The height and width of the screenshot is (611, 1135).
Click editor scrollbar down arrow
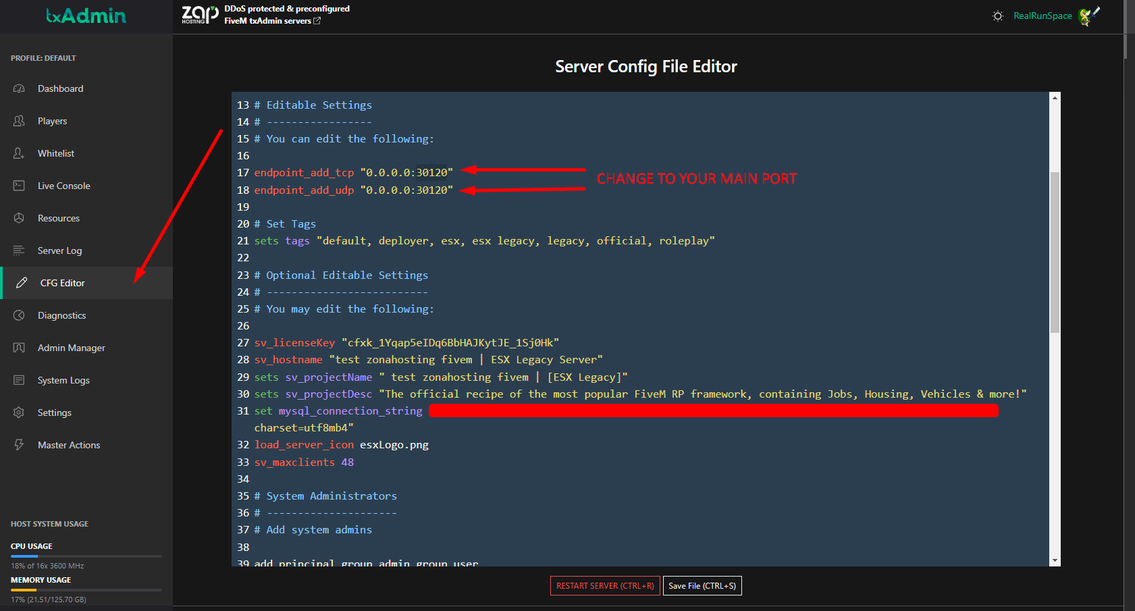point(1055,560)
